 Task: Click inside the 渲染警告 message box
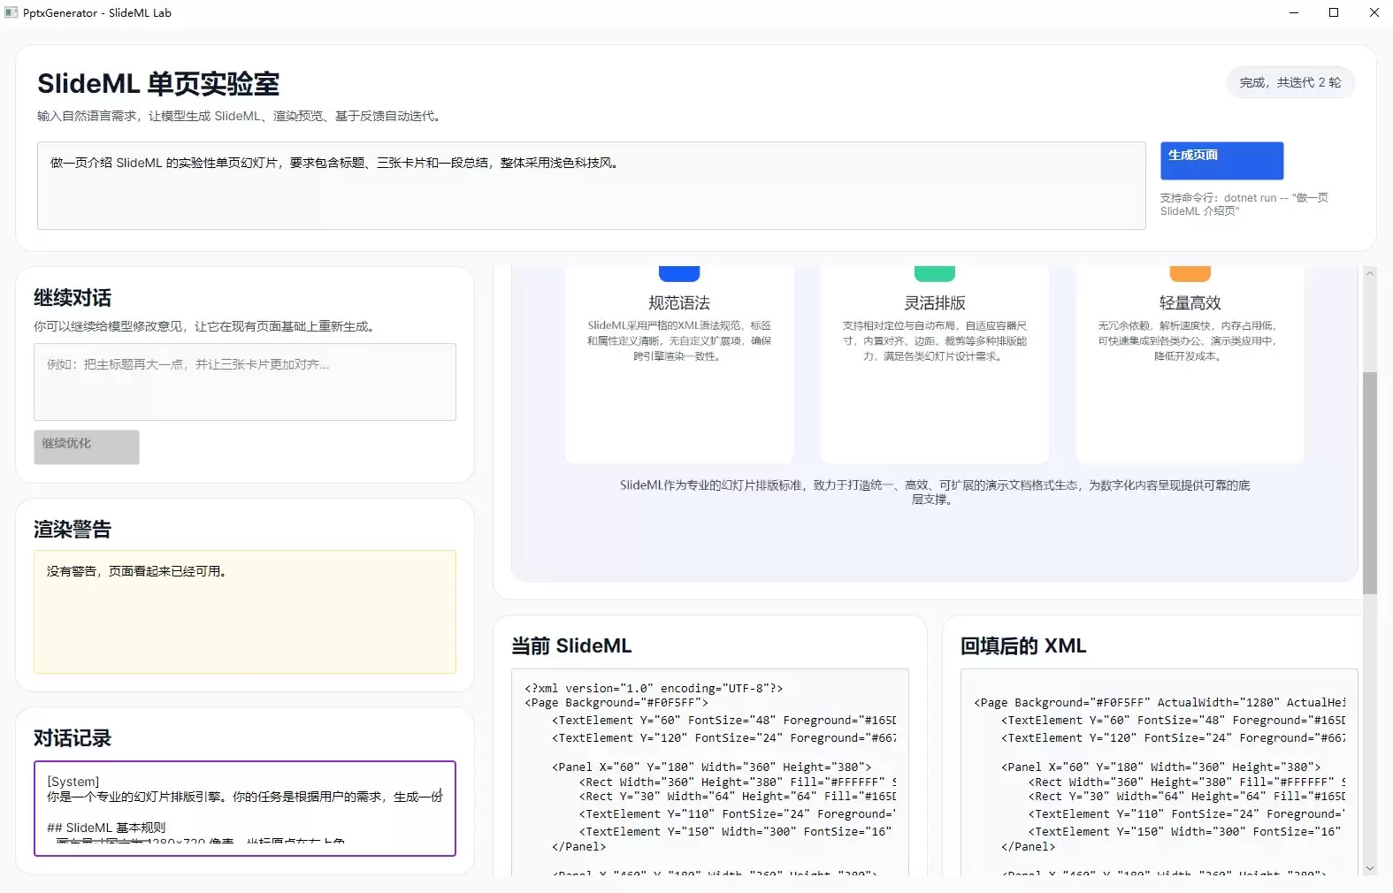245,612
